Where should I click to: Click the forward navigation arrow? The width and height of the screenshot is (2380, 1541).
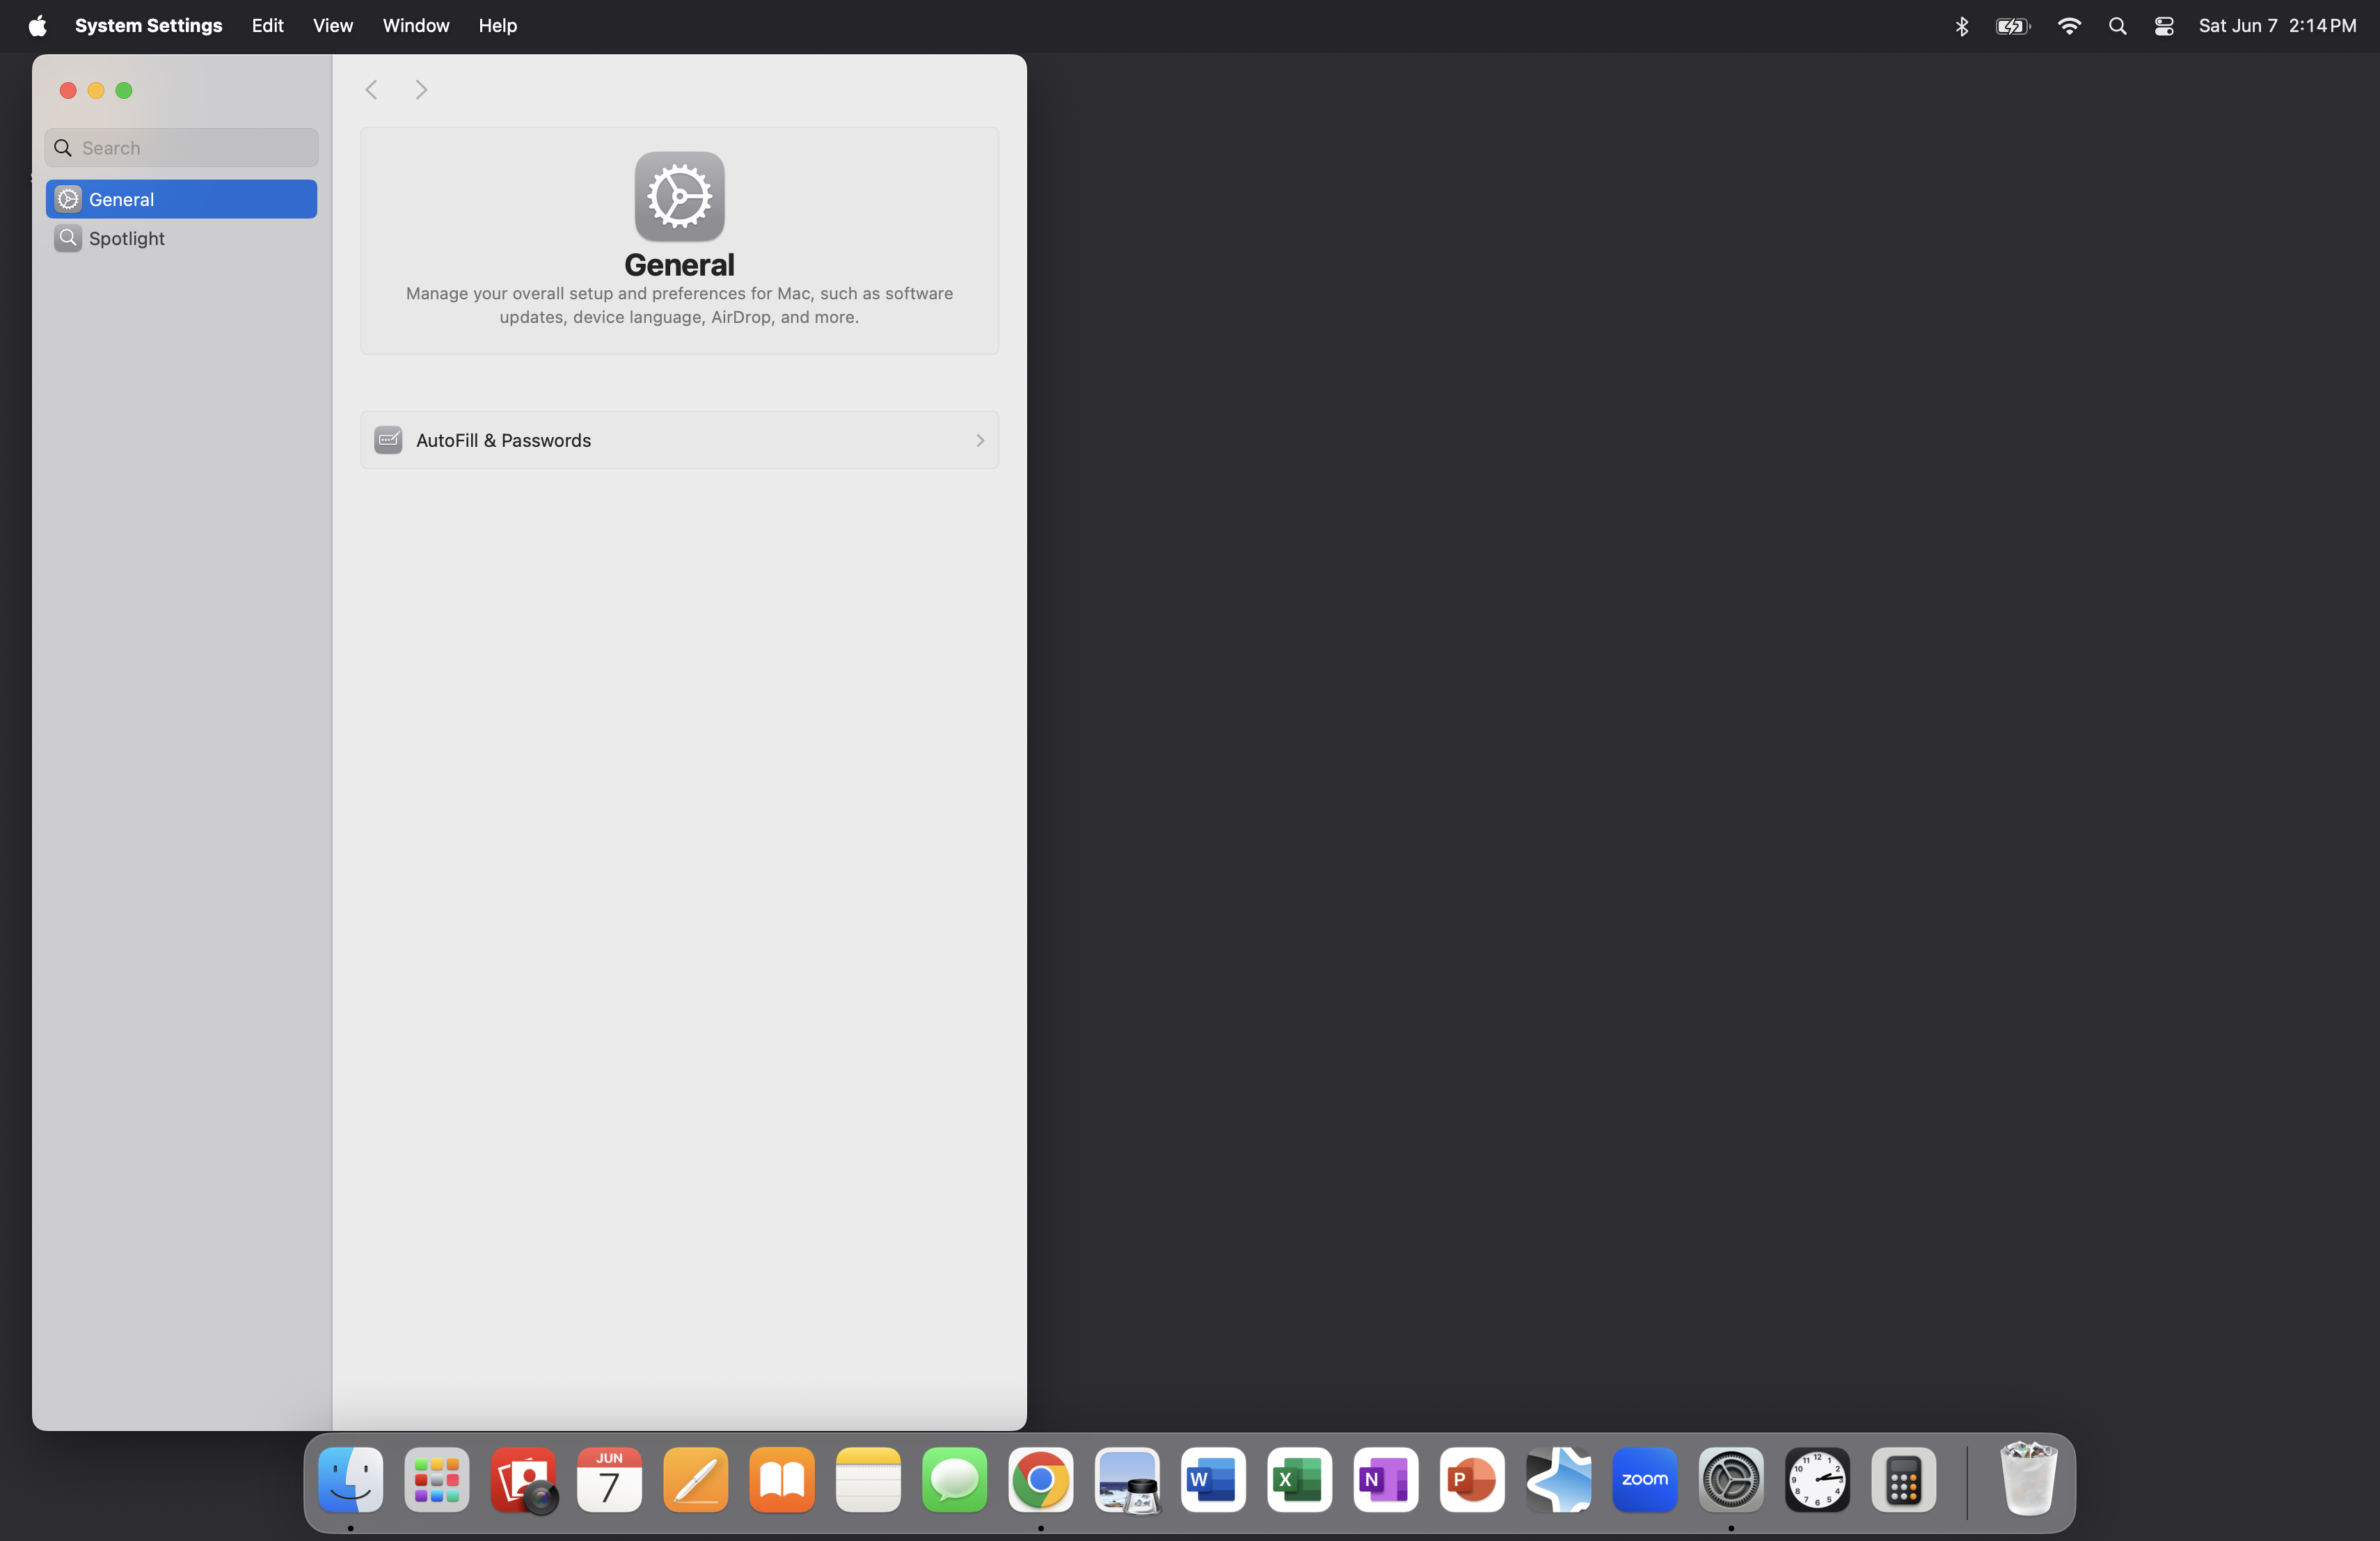tap(421, 90)
